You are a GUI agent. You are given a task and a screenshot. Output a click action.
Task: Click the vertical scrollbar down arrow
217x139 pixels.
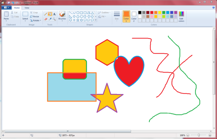click(x=214, y=128)
